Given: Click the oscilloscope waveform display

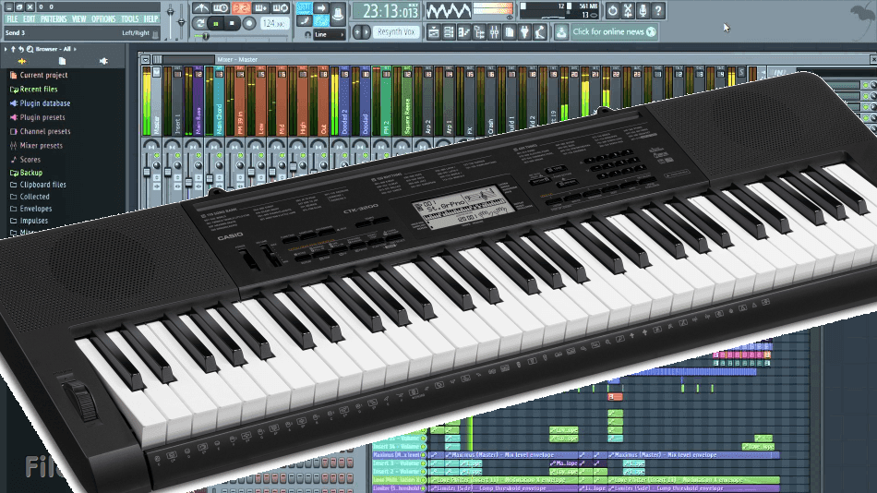Looking at the screenshot, I should coord(449,11).
